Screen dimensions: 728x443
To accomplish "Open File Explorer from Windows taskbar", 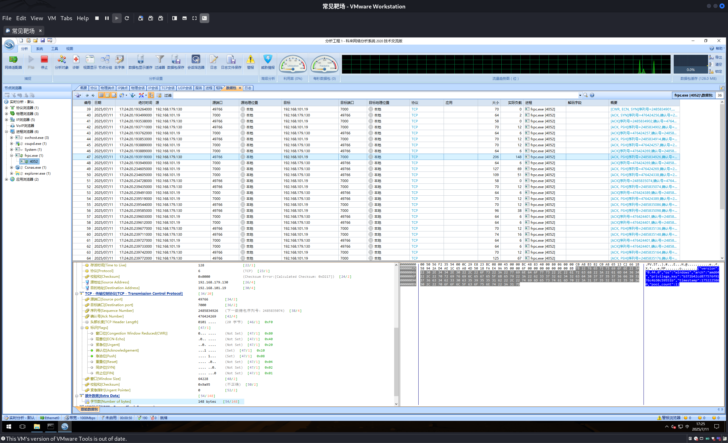I will click(x=37, y=427).
